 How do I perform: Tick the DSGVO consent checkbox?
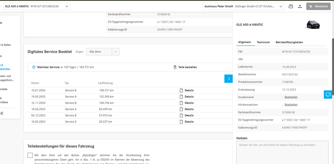point(30,155)
